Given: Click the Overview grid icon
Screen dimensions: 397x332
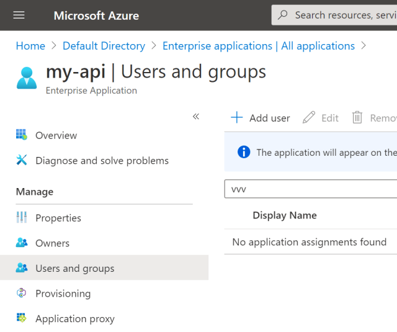Looking at the screenshot, I should pyautogui.click(x=22, y=135).
